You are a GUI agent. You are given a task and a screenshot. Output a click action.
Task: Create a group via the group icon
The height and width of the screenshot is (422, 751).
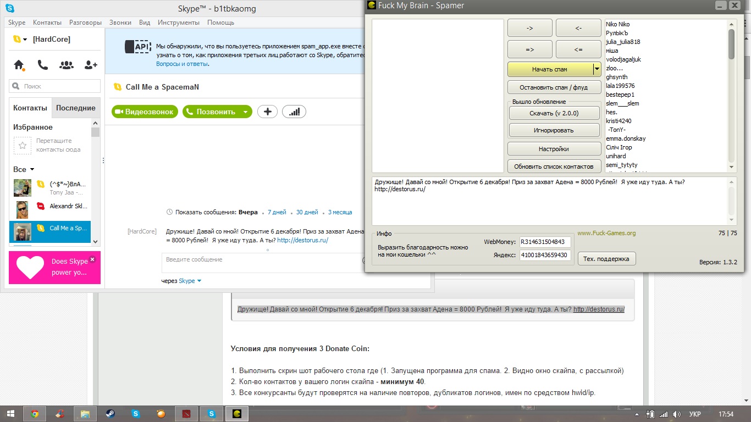(x=66, y=65)
